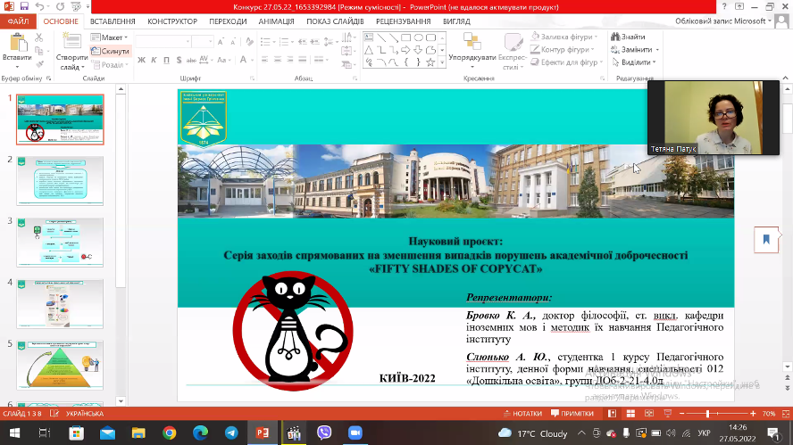Click the Redo icon in the quick access toolbar
793x445 pixels.
point(60,6)
